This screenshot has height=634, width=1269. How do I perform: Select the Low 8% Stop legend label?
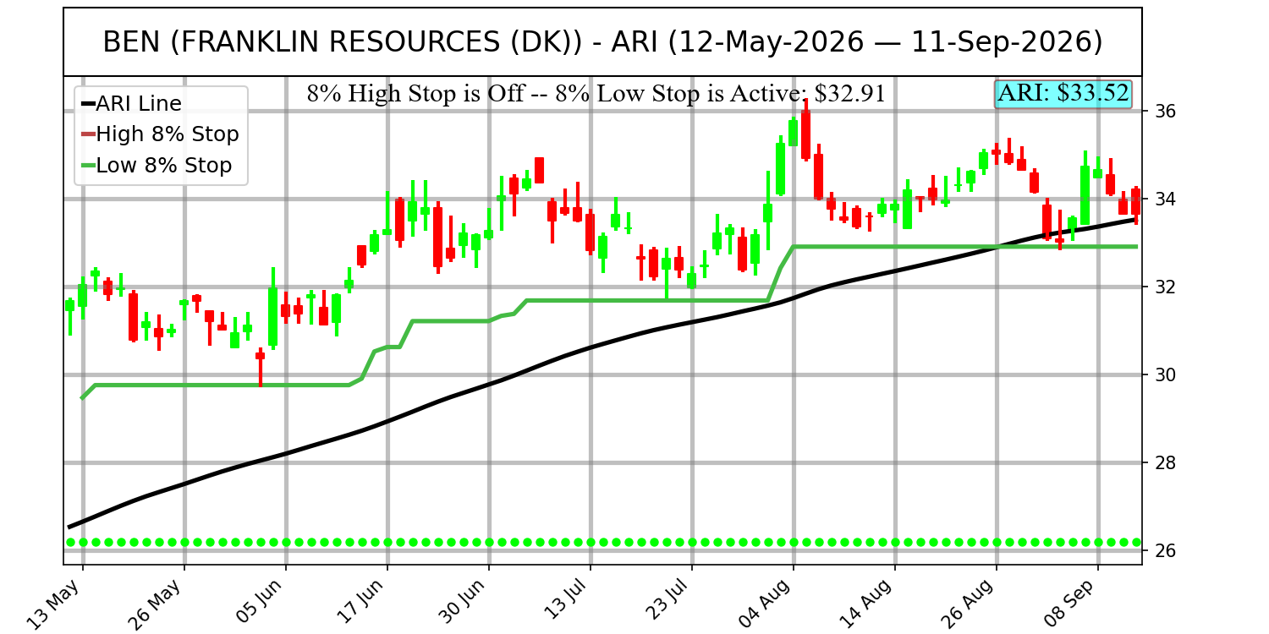[x=164, y=166]
